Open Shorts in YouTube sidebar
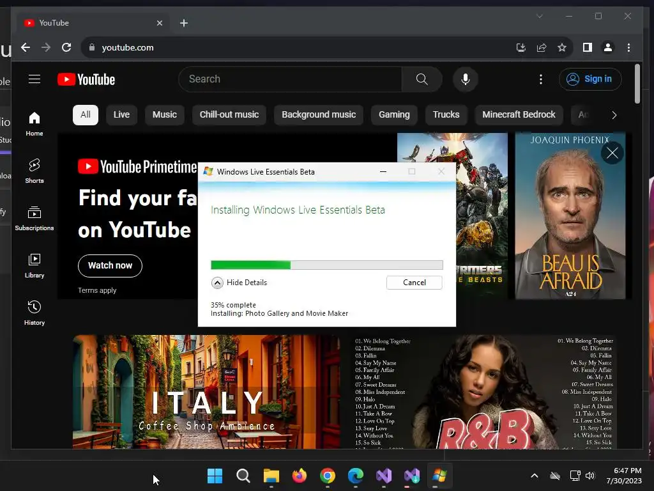This screenshot has height=491, width=654. click(x=34, y=171)
